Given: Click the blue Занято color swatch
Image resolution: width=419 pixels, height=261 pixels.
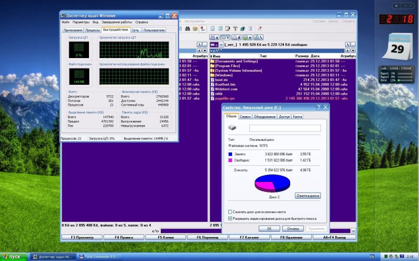Looking at the screenshot, I should [x=230, y=154].
